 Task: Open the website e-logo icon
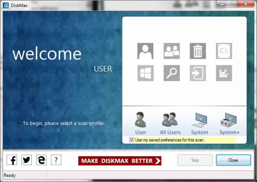pos(41,160)
